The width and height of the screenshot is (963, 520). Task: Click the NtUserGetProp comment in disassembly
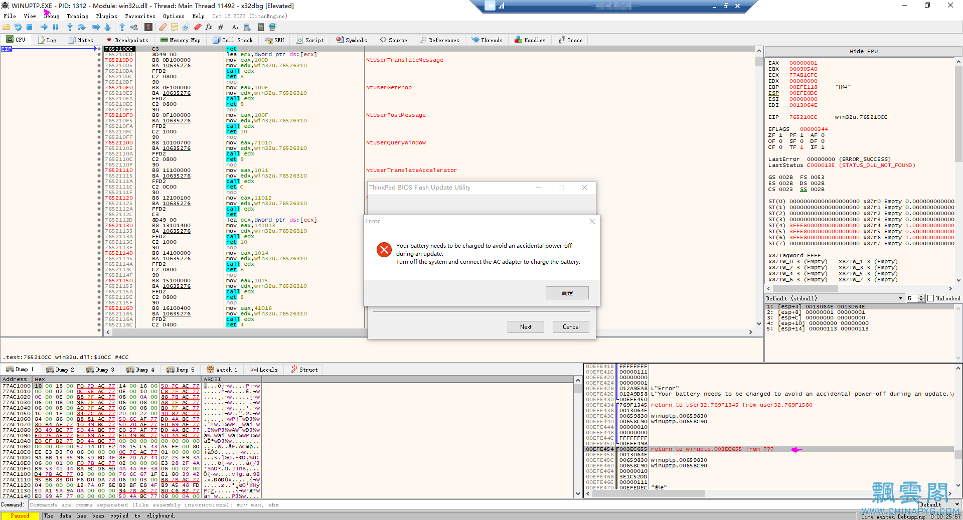pyautogui.click(x=389, y=88)
